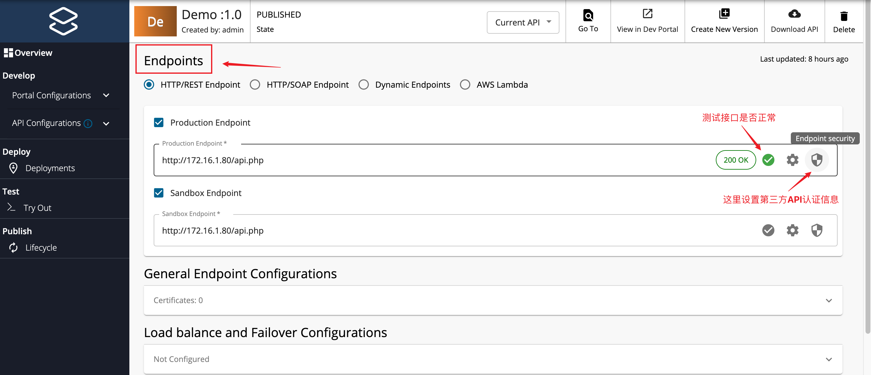This screenshot has width=871, height=375.
Task: Uncheck the Production Endpoint checkbox
Action: [159, 122]
